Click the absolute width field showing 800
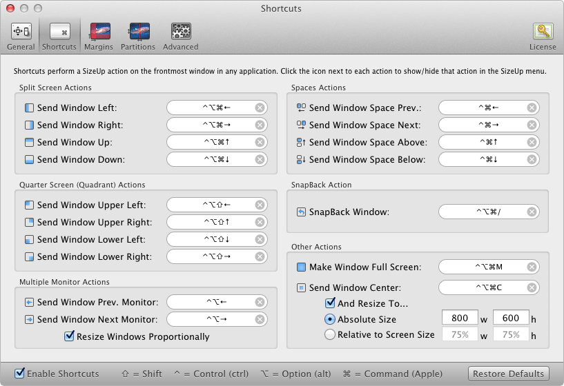The height and width of the screenshot is (386, 564). pos(460,318)
